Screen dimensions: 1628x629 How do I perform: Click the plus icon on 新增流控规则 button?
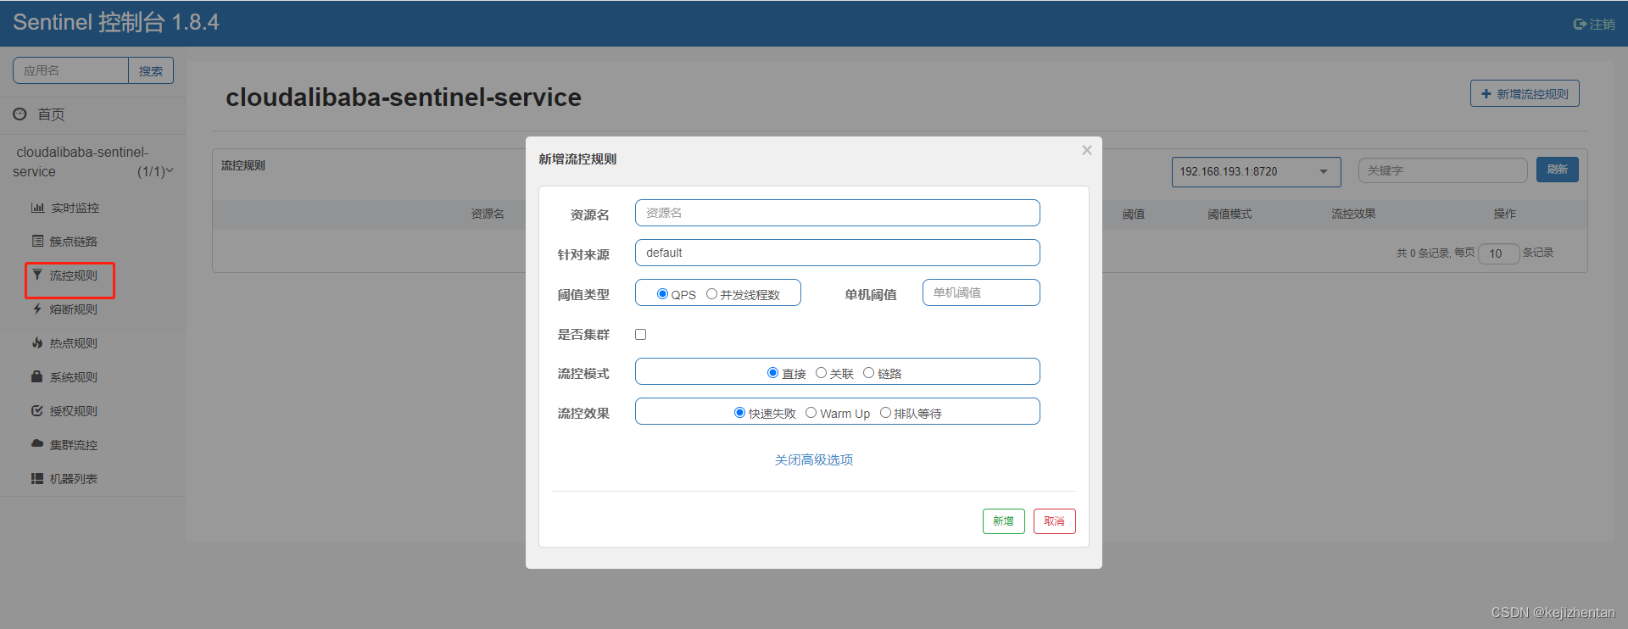point(1486,94)
